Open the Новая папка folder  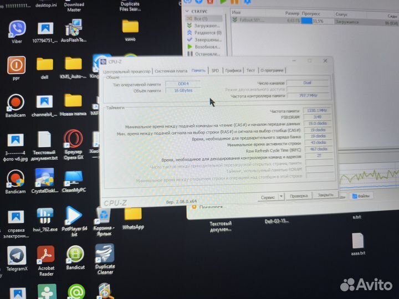tap(73, 105)
